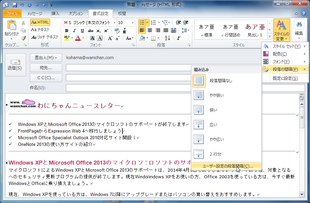Open the ファイル tab
The width and height of the screenshot is (310, 203).
[12, 14]
